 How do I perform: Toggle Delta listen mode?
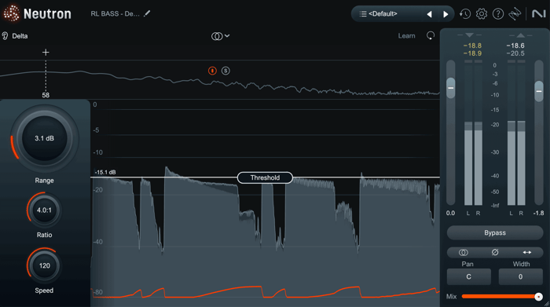[15, 36]
